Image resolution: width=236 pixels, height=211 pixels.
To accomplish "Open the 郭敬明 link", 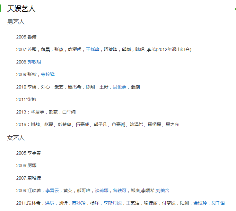I will pyautogui.click(x=34, y=62).
